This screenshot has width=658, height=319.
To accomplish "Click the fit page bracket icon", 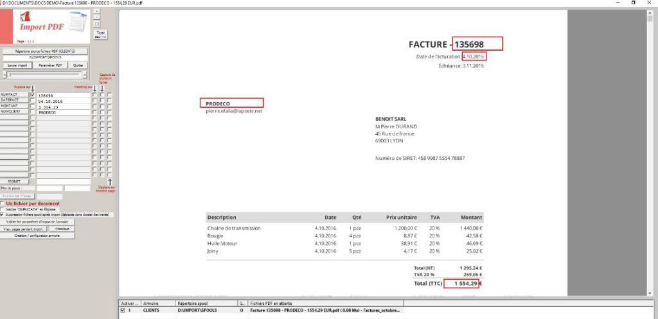I will coord(96,24).
